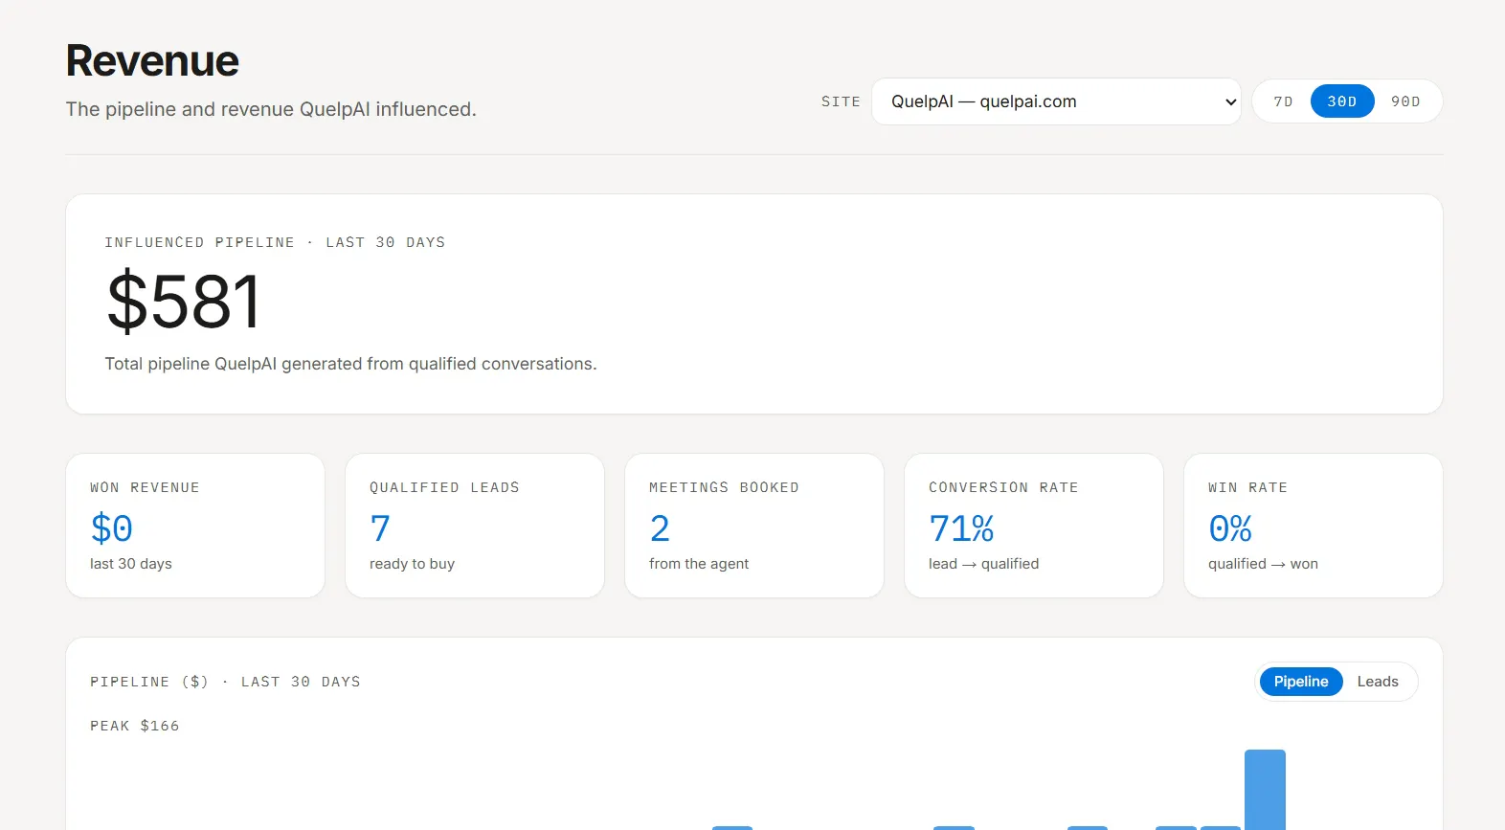Screen dimensions: 1505x830
Task: Click the 'qualified → won' caption
Action: point(1263,564)
